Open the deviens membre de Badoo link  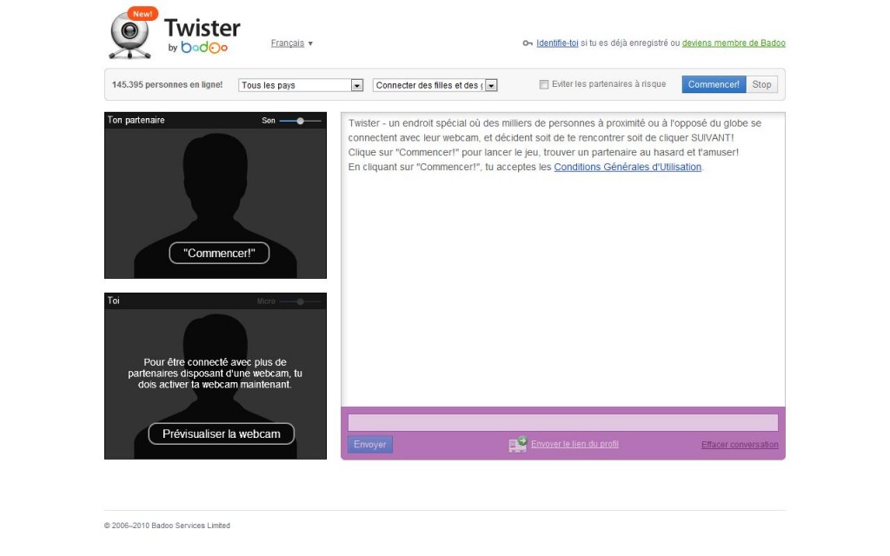(734, 43)
